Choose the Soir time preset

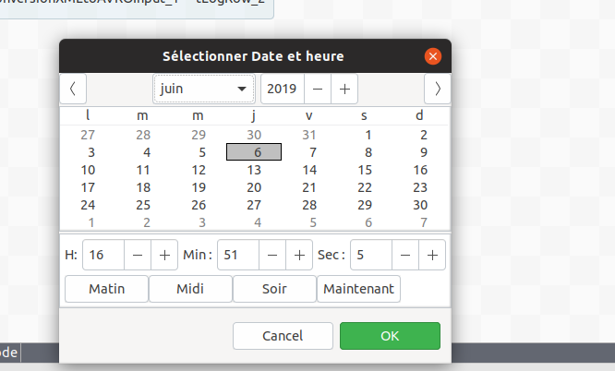point(274,289)
